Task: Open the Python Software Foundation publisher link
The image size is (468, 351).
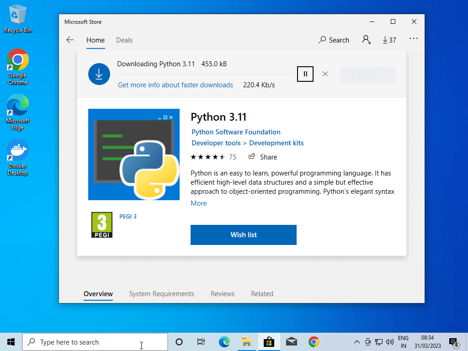Action: point(236,132)
